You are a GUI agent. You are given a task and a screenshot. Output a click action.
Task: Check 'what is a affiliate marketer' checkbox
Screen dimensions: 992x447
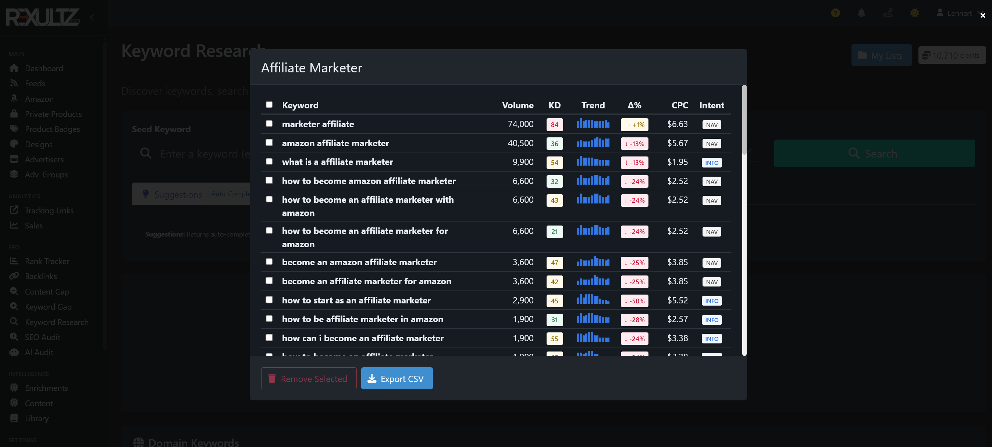click(x=269, y=162)
